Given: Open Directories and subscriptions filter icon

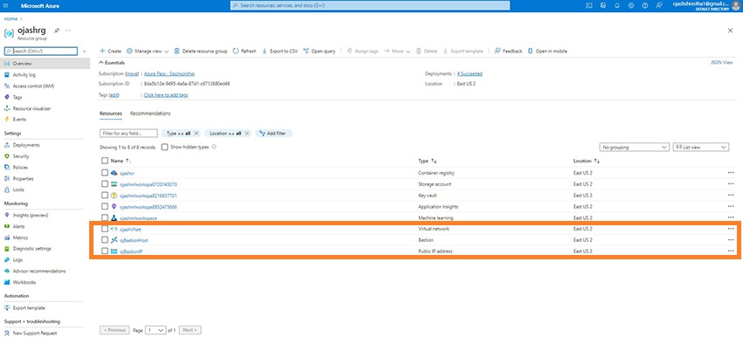Looking at the screenshot, I should click(603, 6).
